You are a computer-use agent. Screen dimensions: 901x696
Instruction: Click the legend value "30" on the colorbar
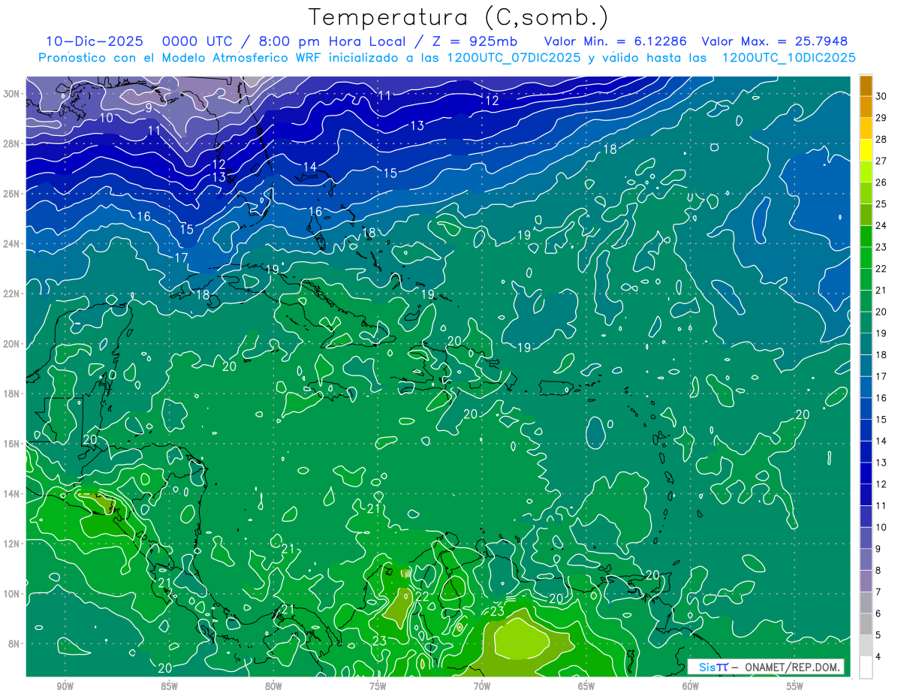(881, 96)
